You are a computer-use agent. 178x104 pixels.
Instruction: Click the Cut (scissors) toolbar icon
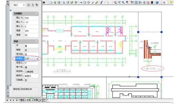(x=81, y=2)
